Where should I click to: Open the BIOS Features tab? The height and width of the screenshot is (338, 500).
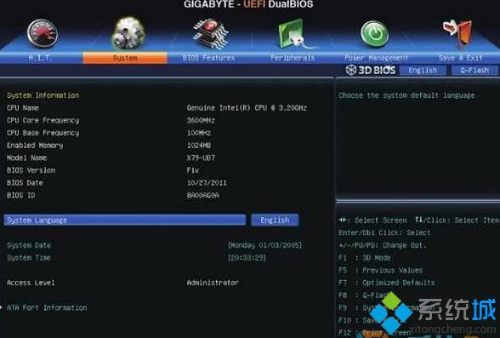[x=208, y=58]
